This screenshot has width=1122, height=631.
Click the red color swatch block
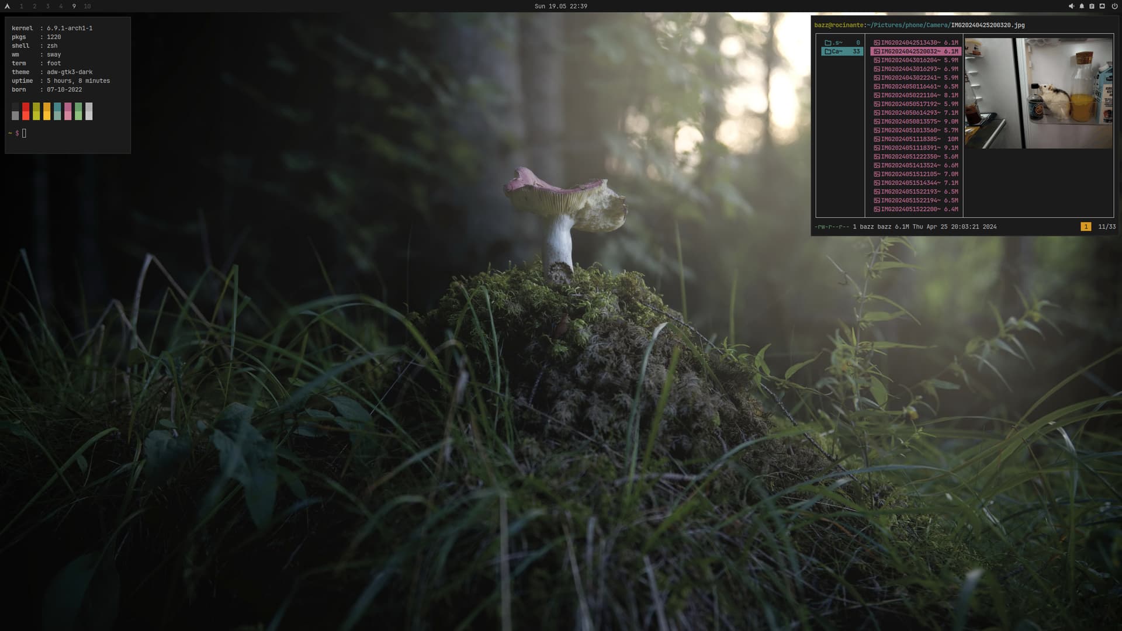coord(26,111)
